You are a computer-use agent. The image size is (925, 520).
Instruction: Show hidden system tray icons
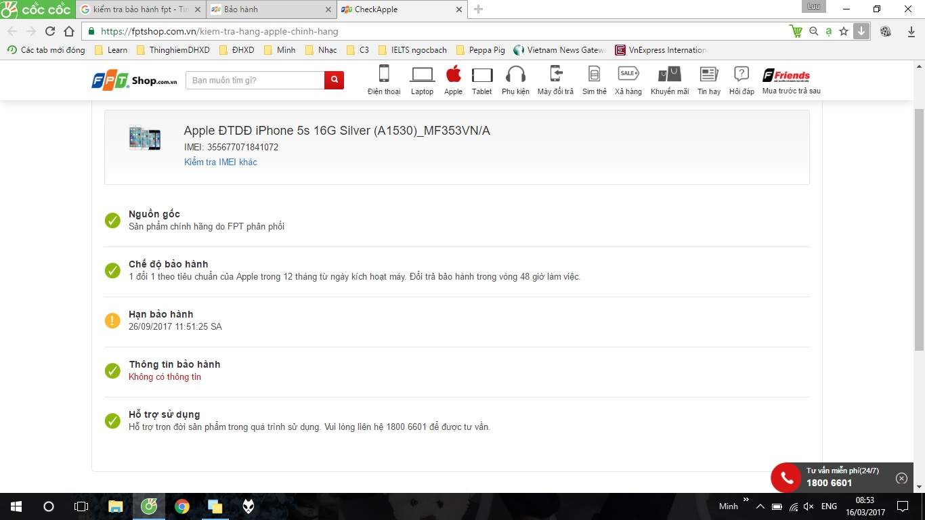[760, 506]
